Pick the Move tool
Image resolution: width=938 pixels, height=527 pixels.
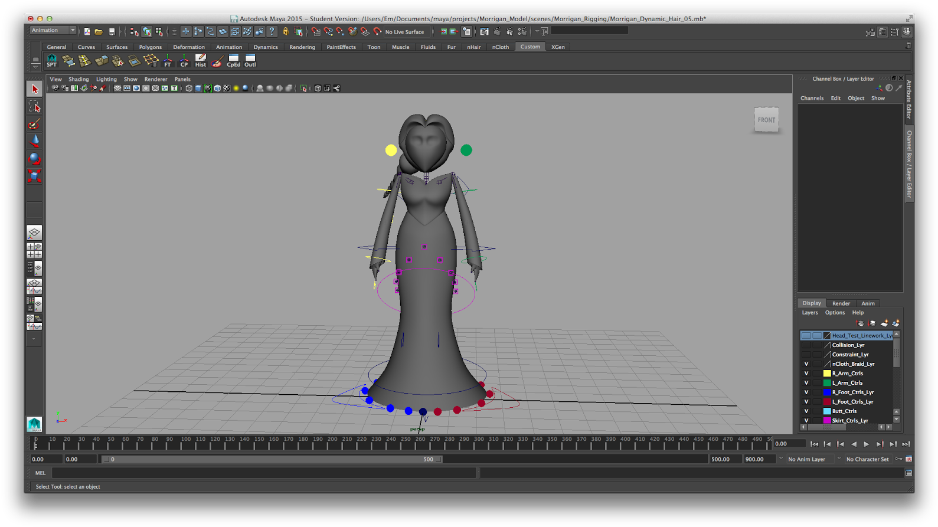click(34, 141)
